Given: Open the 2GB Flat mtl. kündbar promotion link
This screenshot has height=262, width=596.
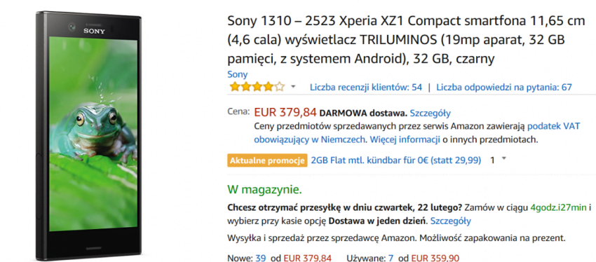Looking at the screenshot, I should (395, 160).
